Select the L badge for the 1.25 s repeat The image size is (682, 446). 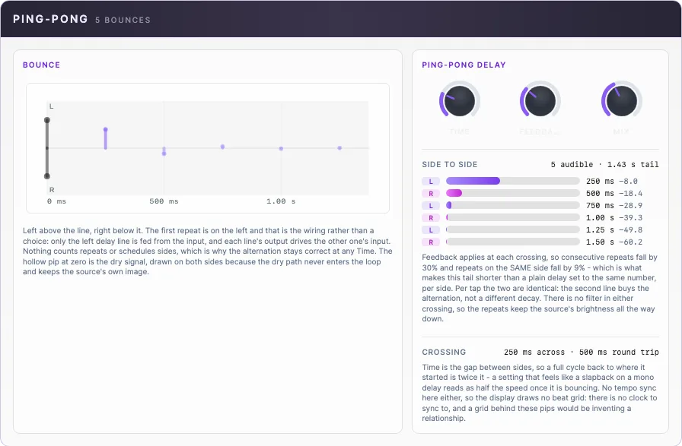tap(431, 229)
